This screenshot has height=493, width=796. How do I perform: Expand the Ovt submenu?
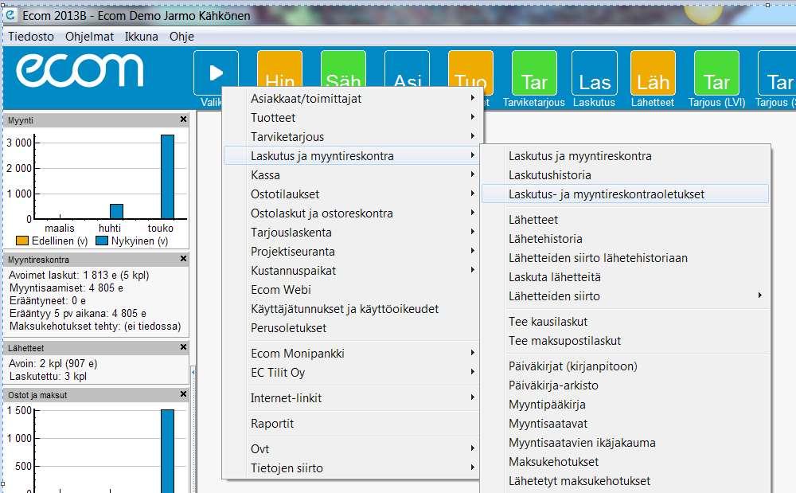tap(352, 449)
